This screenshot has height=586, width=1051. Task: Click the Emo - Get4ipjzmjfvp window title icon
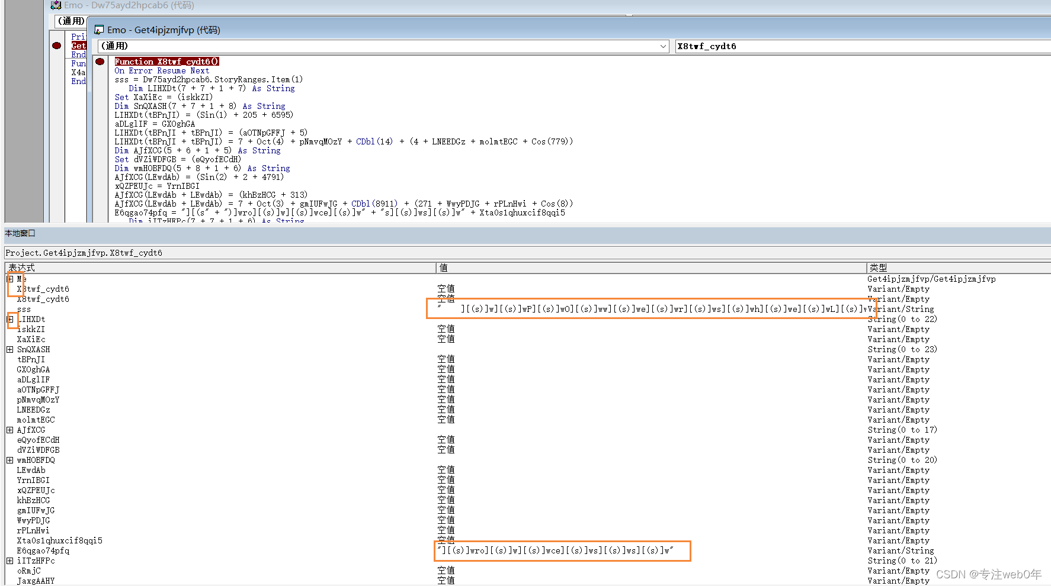pos(99,30)
